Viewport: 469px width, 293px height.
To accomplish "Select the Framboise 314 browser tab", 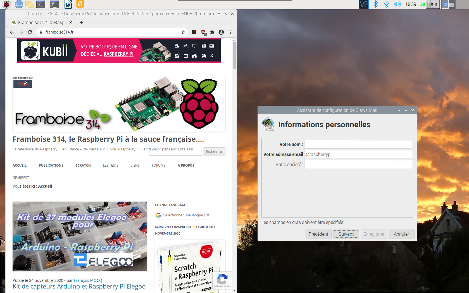I will pyautogui.click(x=42, y=22).
